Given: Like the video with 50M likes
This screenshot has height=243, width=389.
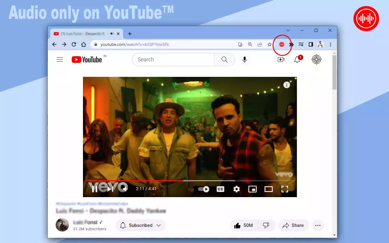Looking at the screenshot, I should coord(244,225).
